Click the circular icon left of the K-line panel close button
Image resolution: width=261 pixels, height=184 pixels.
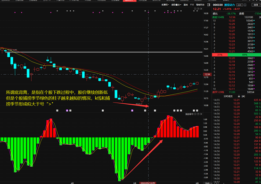click(x=198, y=9)
